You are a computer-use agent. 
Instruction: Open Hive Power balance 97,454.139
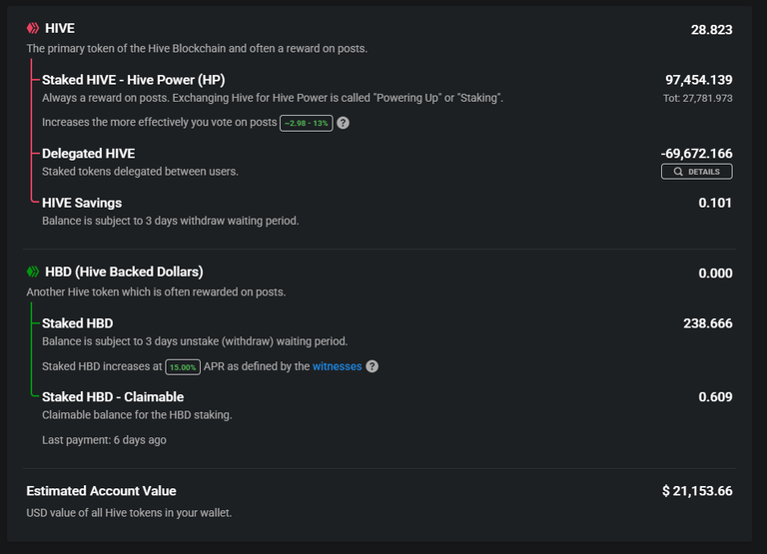[698, 80]
